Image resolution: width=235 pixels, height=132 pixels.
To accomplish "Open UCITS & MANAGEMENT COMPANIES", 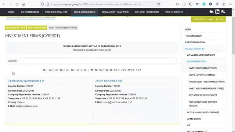I will coord(203,113).
